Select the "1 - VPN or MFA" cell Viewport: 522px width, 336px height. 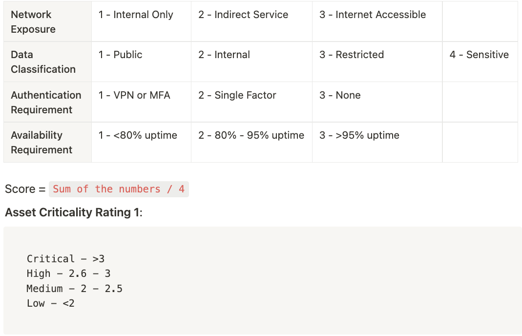tap(134, 95)
